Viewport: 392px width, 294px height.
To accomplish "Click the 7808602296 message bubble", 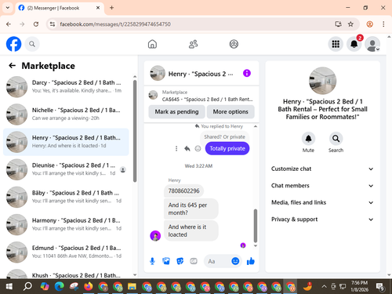I will click(x=183, y=191).
